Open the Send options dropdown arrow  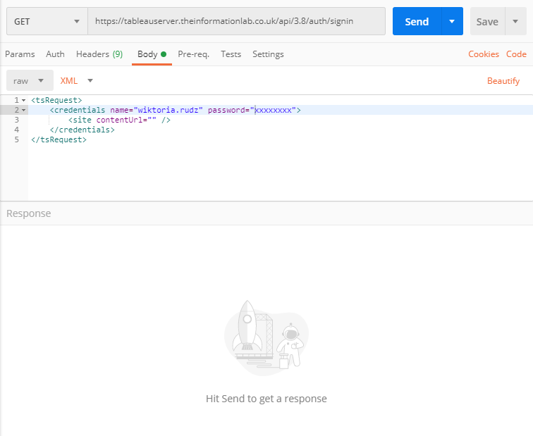click(452, 22)
